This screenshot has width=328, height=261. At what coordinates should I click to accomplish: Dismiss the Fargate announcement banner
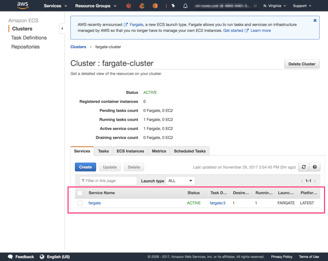(315, 20)
